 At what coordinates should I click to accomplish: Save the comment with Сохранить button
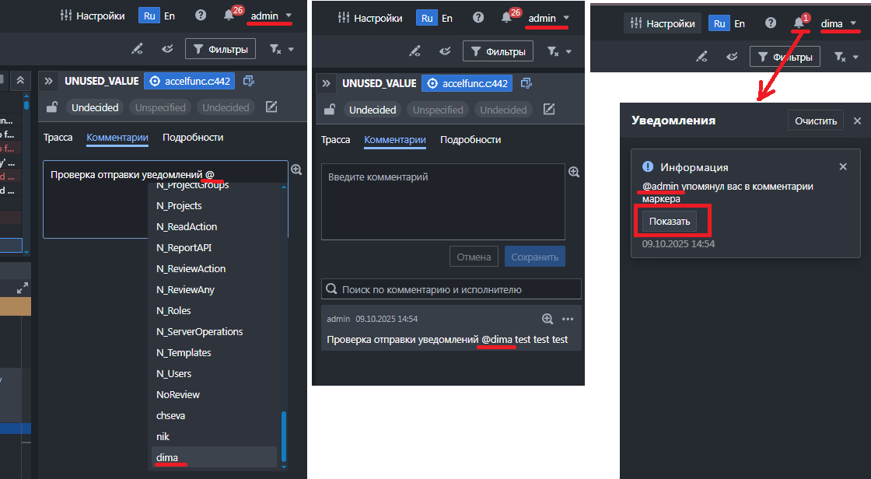pyautogui.click(x=534, y=257)
